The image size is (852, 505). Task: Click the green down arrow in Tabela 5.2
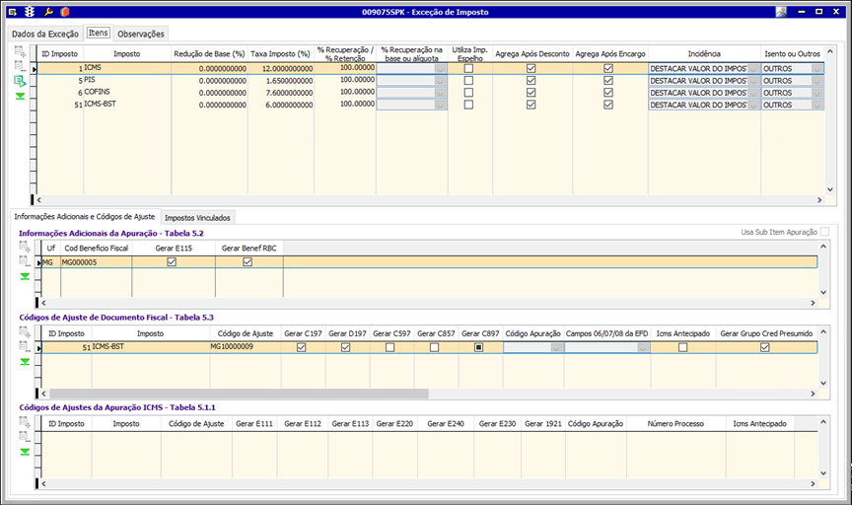pyautogui.click(x=25, y=277)
